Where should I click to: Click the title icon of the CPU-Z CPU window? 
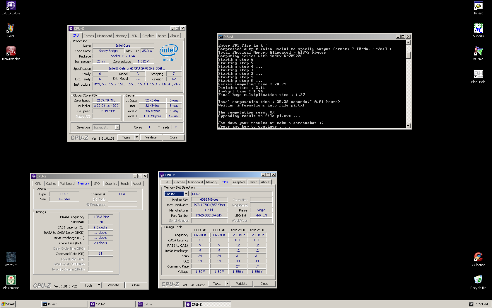[x=71, y=28]
